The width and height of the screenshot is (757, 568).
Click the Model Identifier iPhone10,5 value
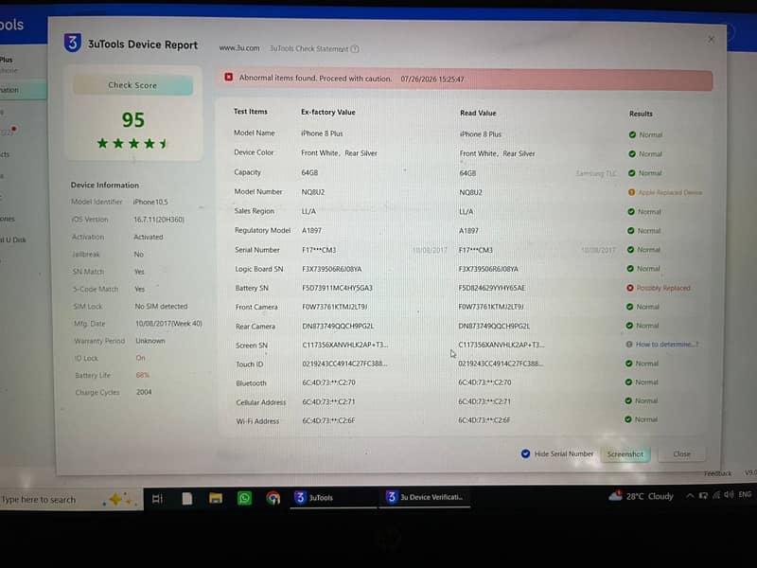pos(150,202)
